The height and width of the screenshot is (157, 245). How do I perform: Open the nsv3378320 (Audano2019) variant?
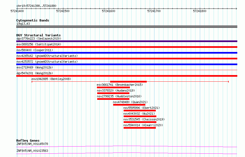pos(116,90)
